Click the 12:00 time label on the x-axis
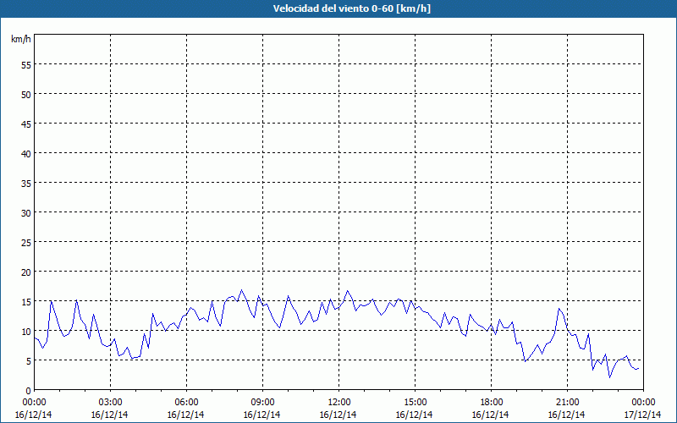Viewport: 677px width, 423px height. click(339, 403)
